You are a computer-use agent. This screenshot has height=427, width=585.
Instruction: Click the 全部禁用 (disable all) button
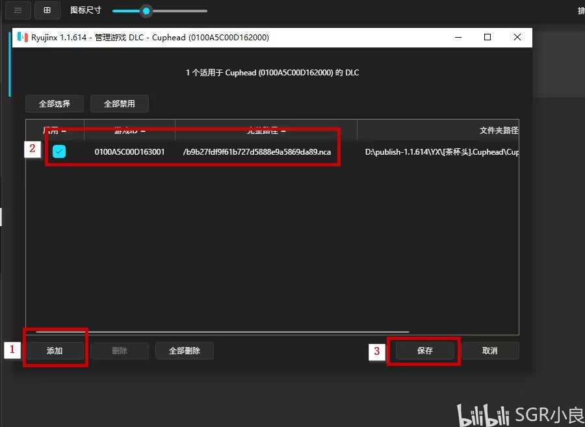[x=120, y=104]
